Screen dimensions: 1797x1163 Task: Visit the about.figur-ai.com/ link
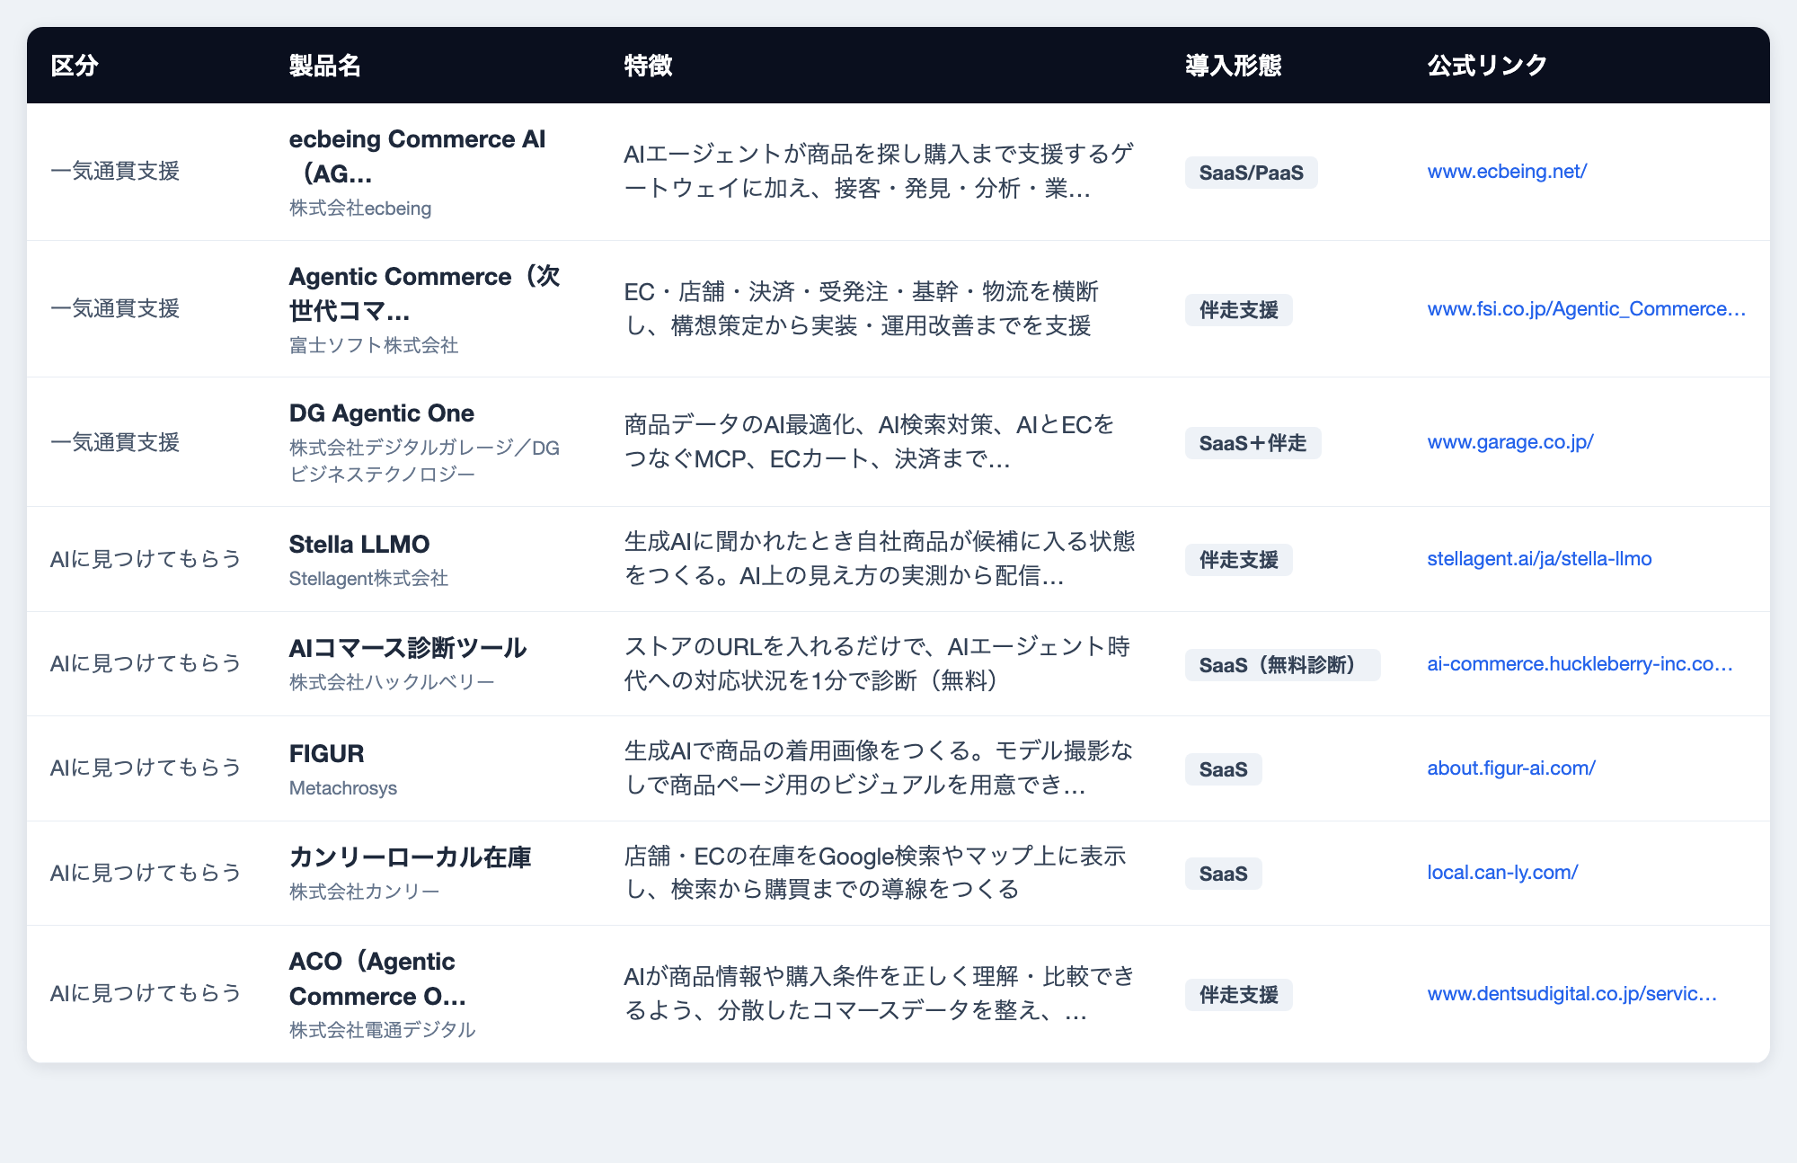(x=1511, y=768)
